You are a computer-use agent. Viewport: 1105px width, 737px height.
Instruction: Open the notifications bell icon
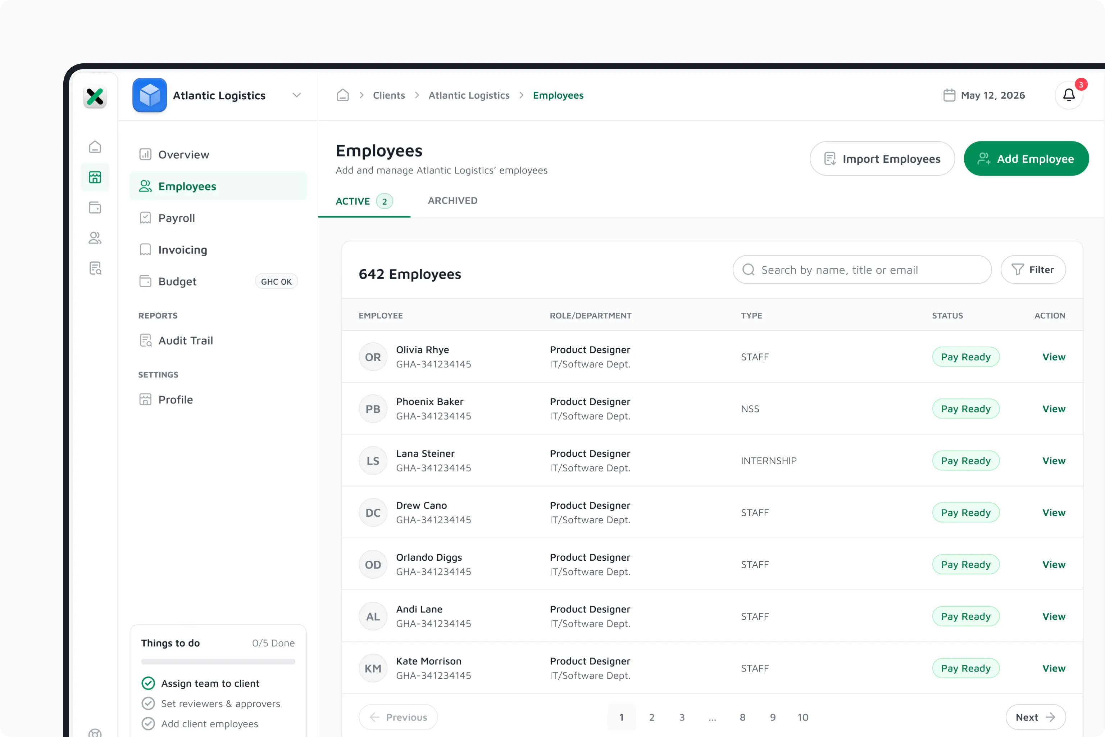tap(1069, 95)
